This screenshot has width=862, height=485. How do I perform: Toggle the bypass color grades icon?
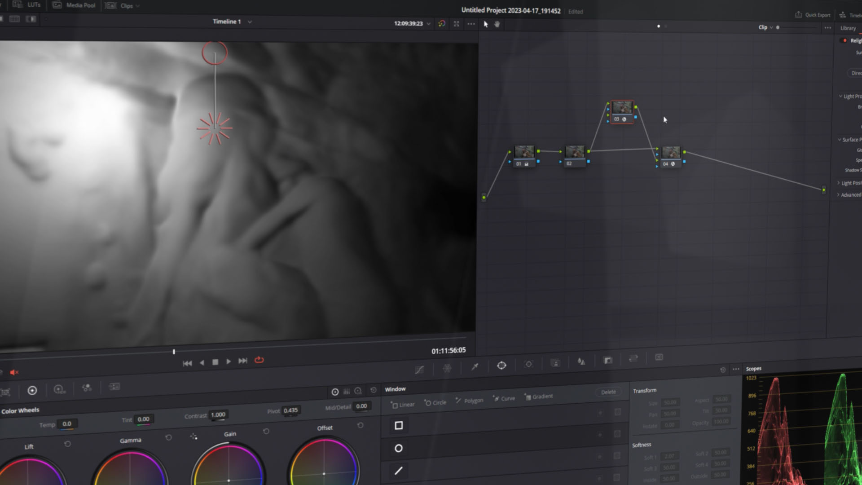442,24
